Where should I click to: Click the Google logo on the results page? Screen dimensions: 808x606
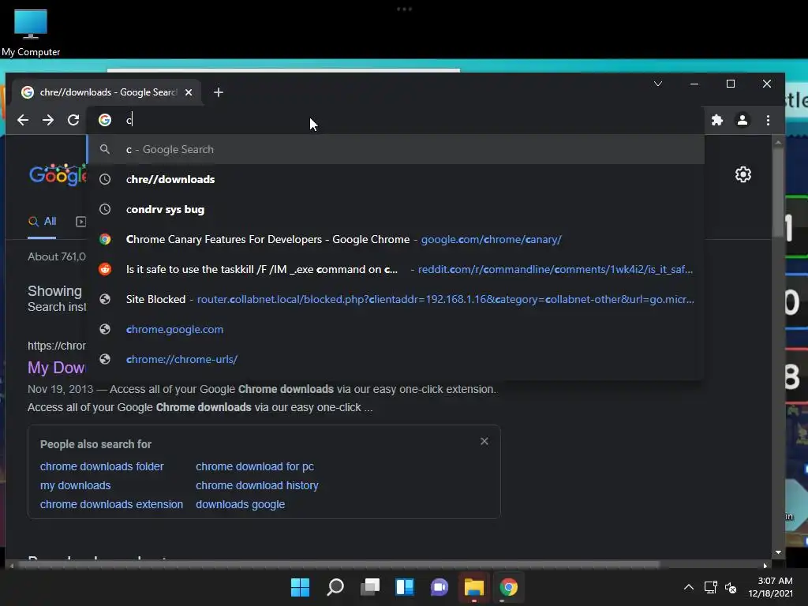tap(58, 174)
